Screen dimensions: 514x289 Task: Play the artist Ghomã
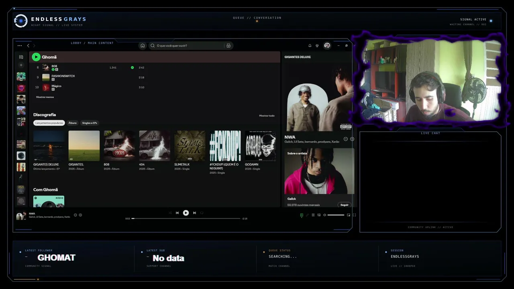coord(36,57)
